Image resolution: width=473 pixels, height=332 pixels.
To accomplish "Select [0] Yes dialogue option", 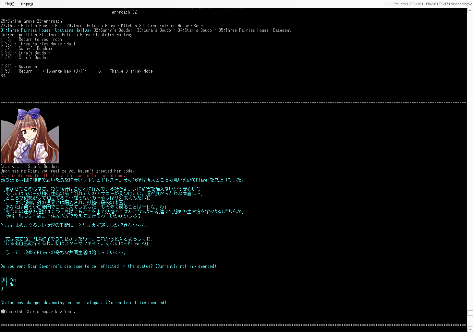I will [9, 280].
